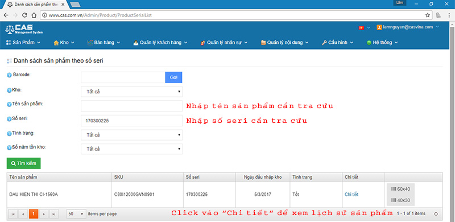Sort by Ngày đầu nhập kho header
This screenshot has width=455, height=222.
(x=263, y=177)
